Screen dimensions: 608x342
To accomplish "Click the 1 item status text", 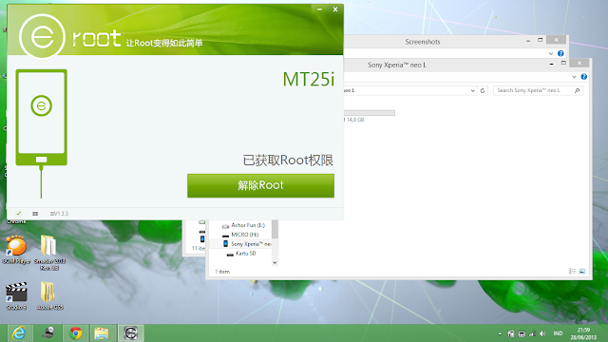I will (x=222, y=272).
